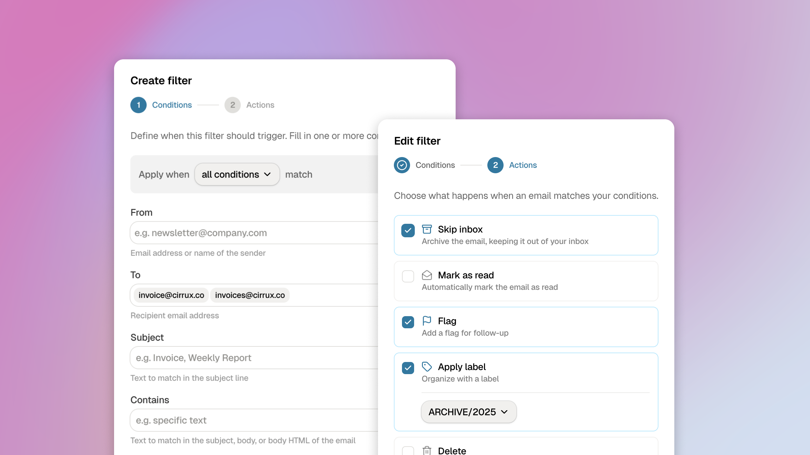Select the invoices@cirrux.co recipient chip

pyautogui.click(x=250, y=295)
